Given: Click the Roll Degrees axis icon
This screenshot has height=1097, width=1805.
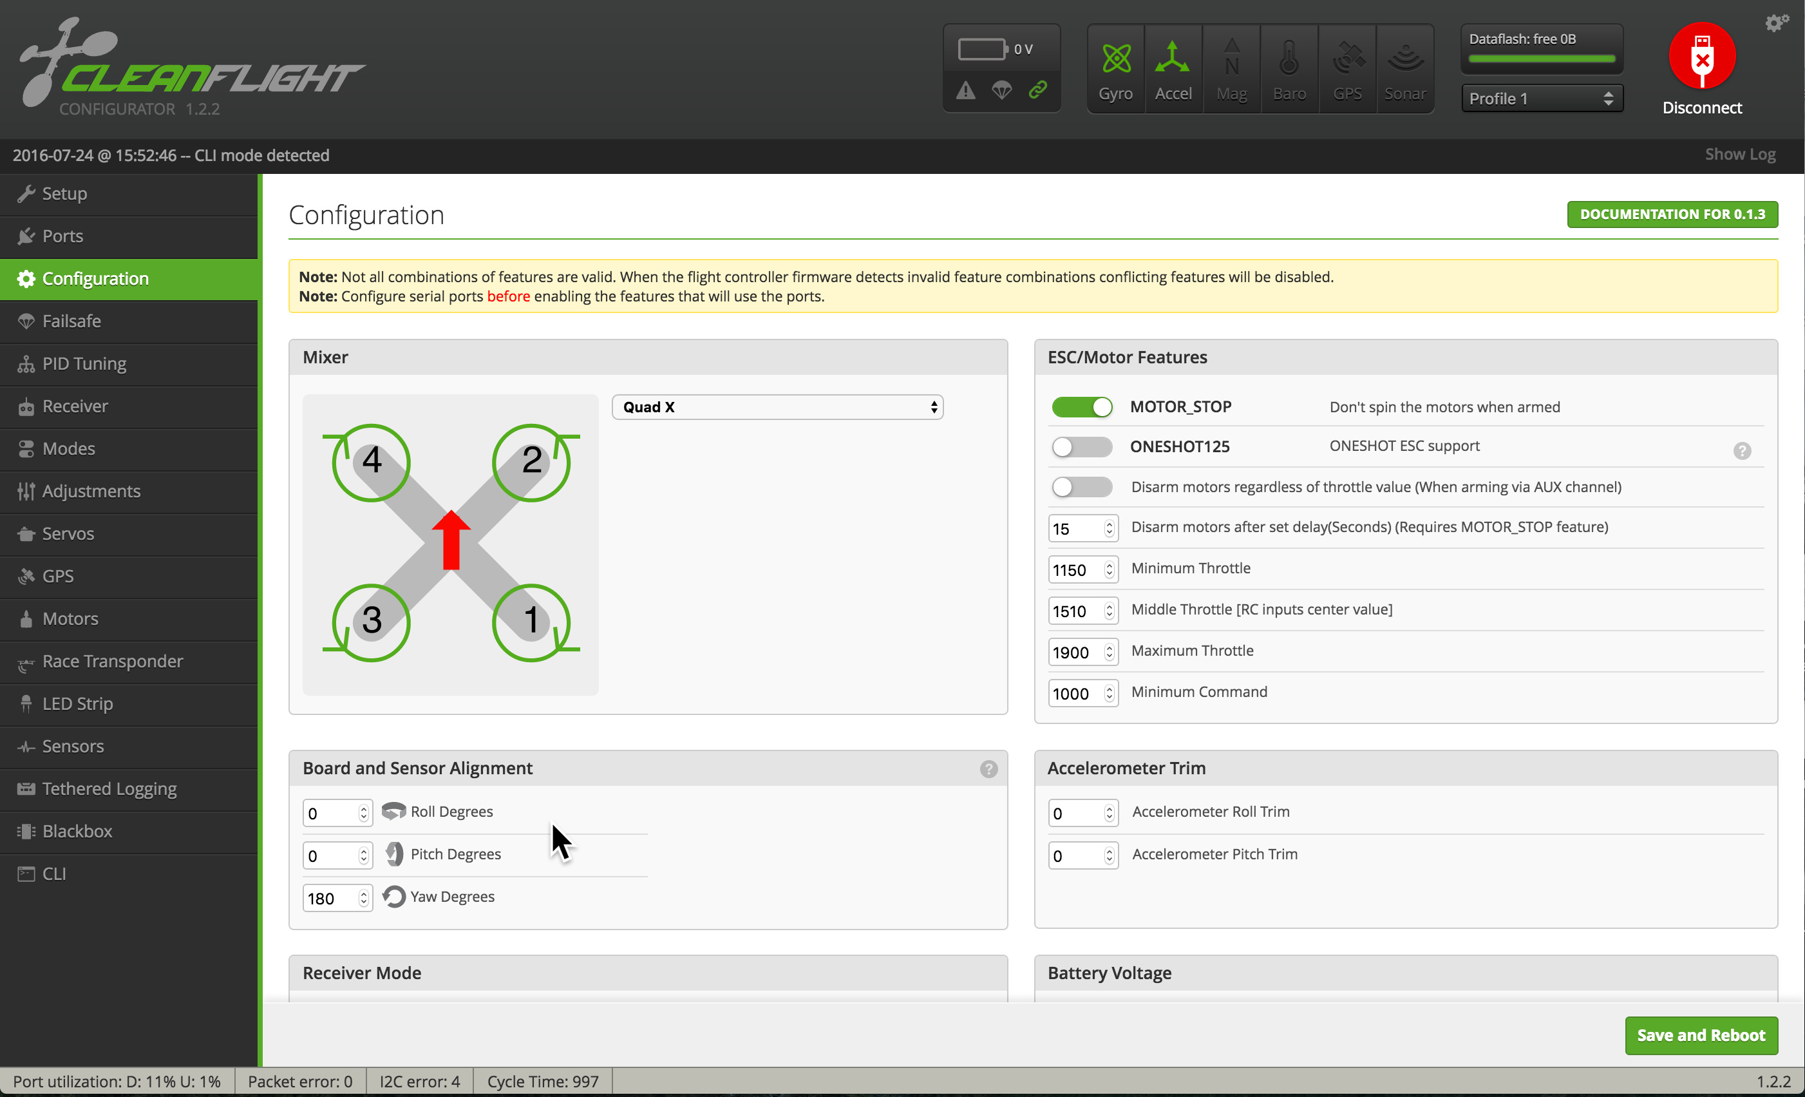Looking at the screenshot, I should coord(393,810).
